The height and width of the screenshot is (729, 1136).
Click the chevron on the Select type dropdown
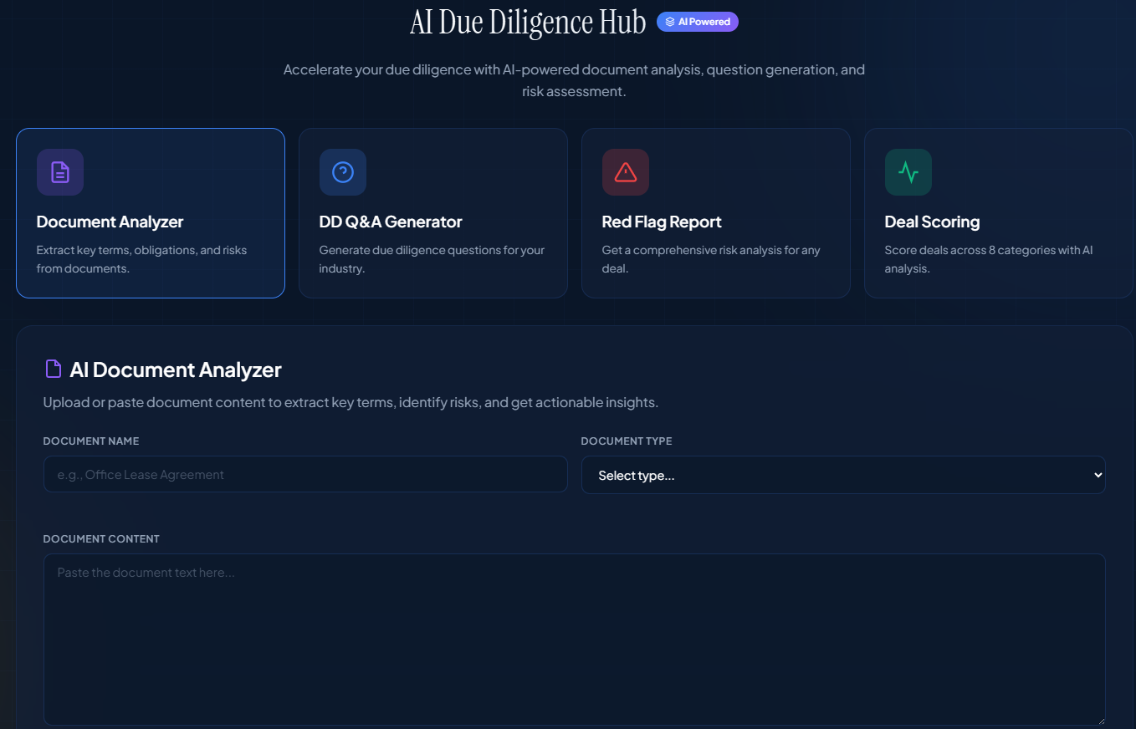point(1097,474)
